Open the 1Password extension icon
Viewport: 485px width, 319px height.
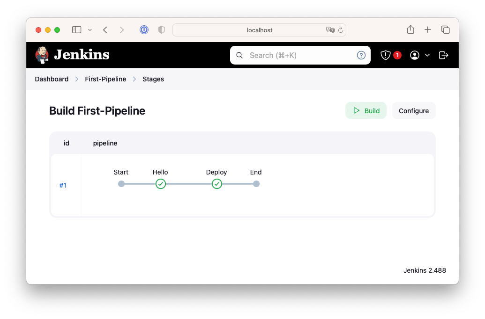144,29
